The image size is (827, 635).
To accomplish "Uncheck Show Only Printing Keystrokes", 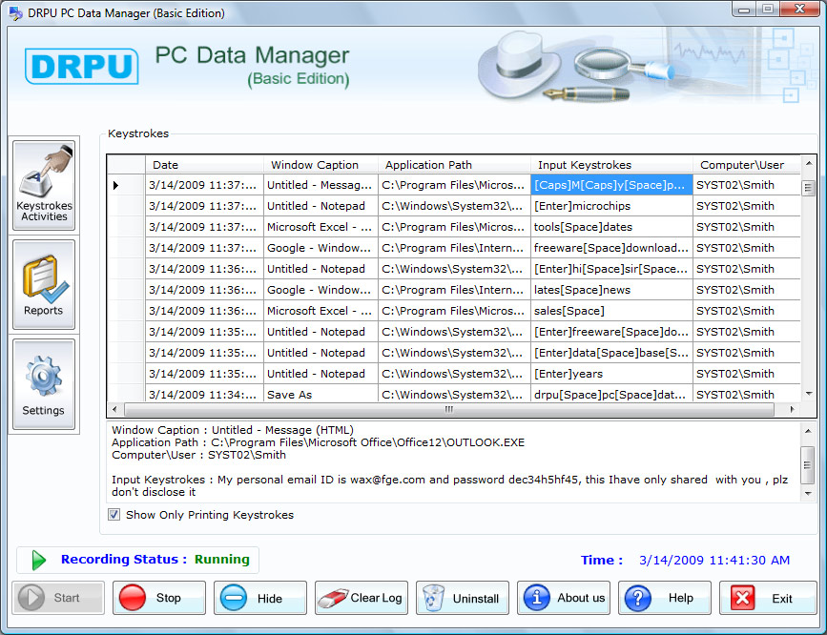I will (x=114, y=513).
